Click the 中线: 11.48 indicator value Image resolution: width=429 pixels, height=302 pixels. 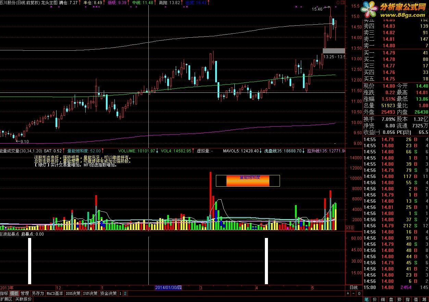(x=143, y=2)
